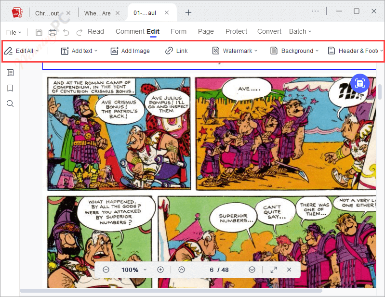Click the Roman camp comic panel
Screen dimensions: 385x297
(x=119, y=134)
